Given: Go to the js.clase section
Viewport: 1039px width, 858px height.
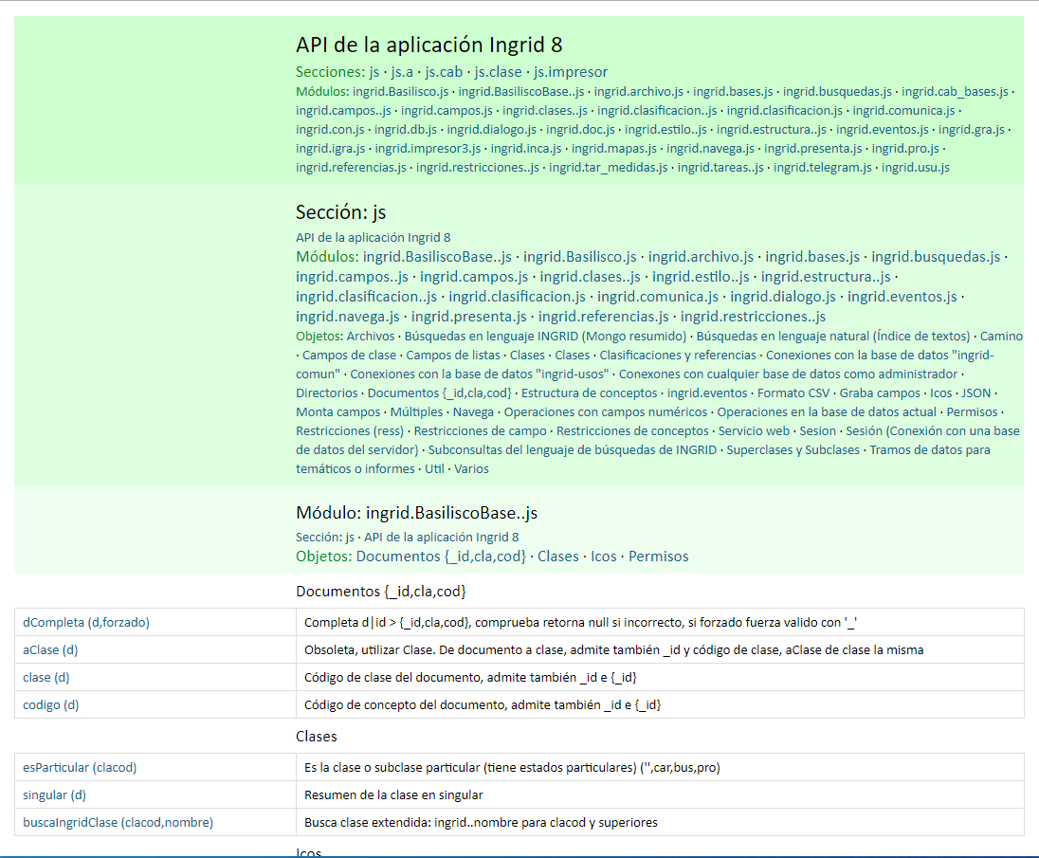Looking at the screenshot, I should [x=498, y=71].
